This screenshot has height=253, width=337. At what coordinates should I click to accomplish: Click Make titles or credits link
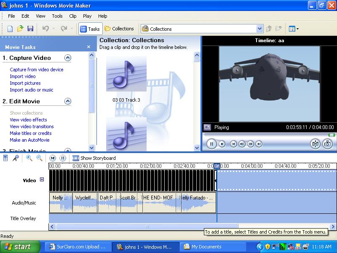pos(30,133)
